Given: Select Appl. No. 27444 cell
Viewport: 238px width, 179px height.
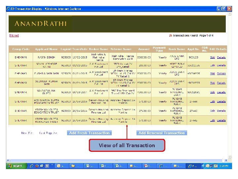Looking at the screenshot, I should (x=193, y=101).
